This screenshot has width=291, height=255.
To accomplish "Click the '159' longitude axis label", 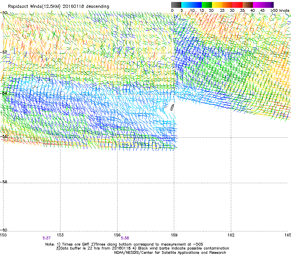I will coord(174,235).
